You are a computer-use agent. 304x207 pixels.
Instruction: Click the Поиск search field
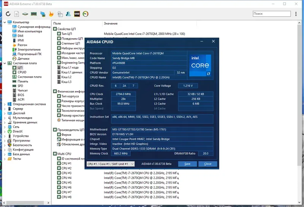(x=272, y=14)
